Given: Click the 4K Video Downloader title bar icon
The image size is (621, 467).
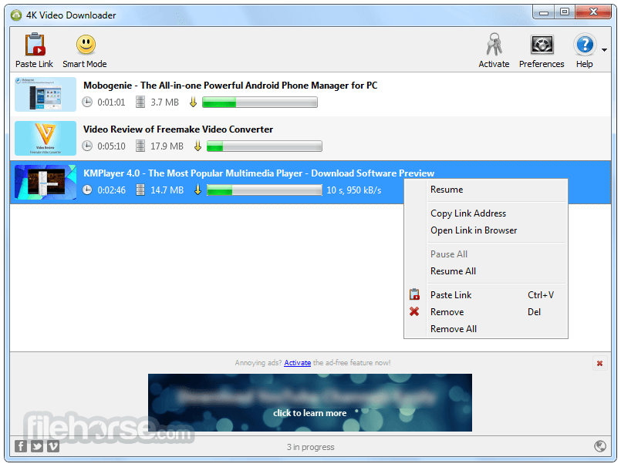Looking at the screenshot, I should coord(16,15).
